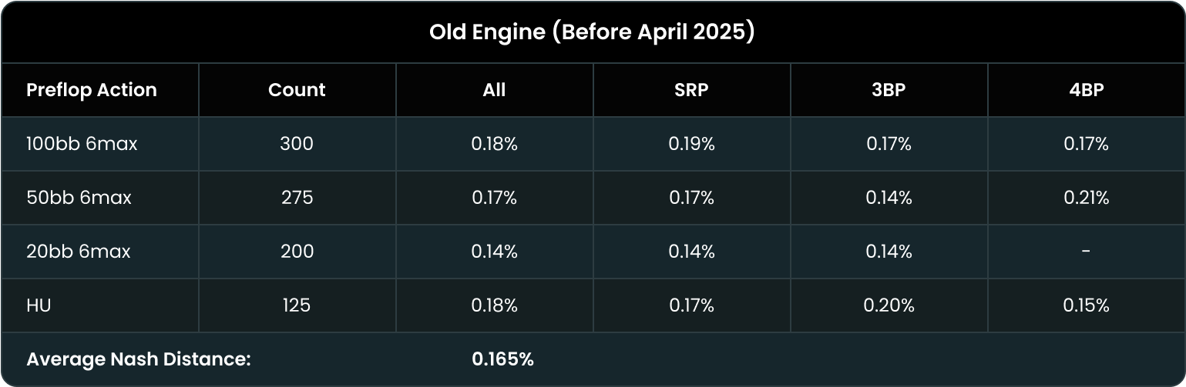Viewport: 1186px width, 387px height.
Task: Click the SRP column header
Action: [x=691, y=90]
